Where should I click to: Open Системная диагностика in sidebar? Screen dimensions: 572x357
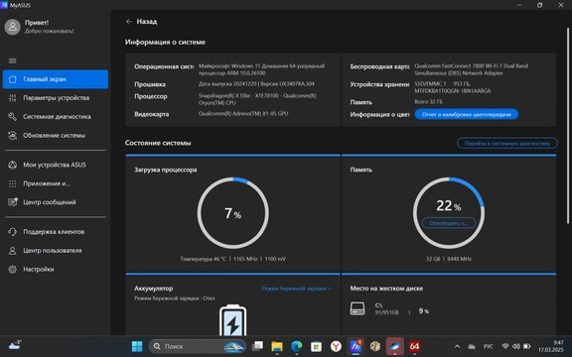click(x=56, y=117)
